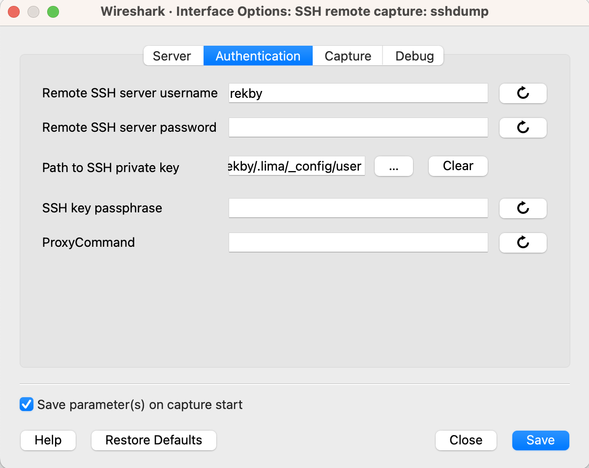Click inside the username field showing rekby
Viewport: 589px width, 468px height.
pyautogui.click(x=358, y=93)
